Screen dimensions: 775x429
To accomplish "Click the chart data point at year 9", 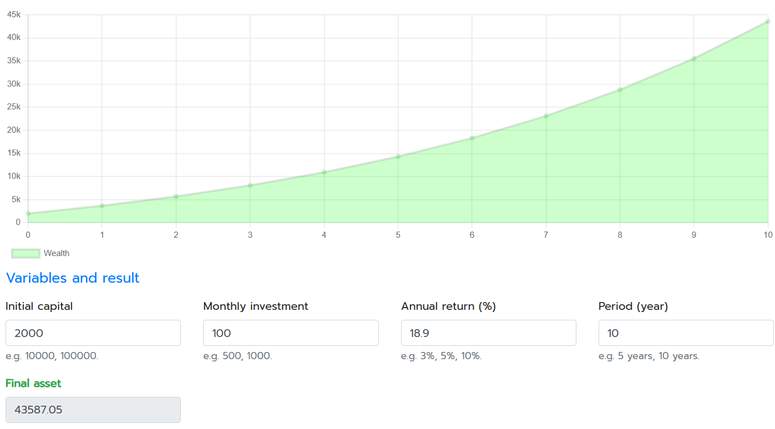I will pyautogui.click(x=694, y=59).
